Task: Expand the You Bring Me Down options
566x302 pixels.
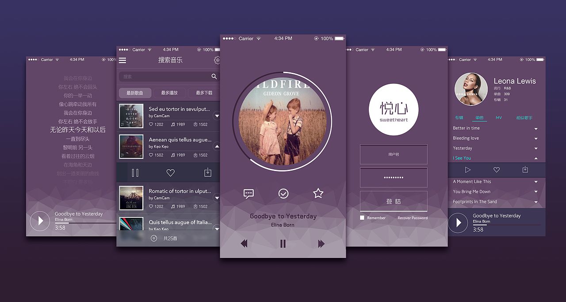Action: (x=536, y=192)
